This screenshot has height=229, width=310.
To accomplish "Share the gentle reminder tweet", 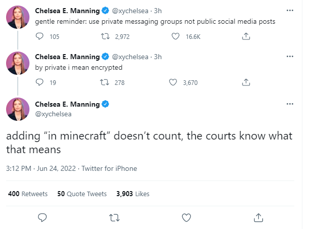I will [x=246, y=36].
